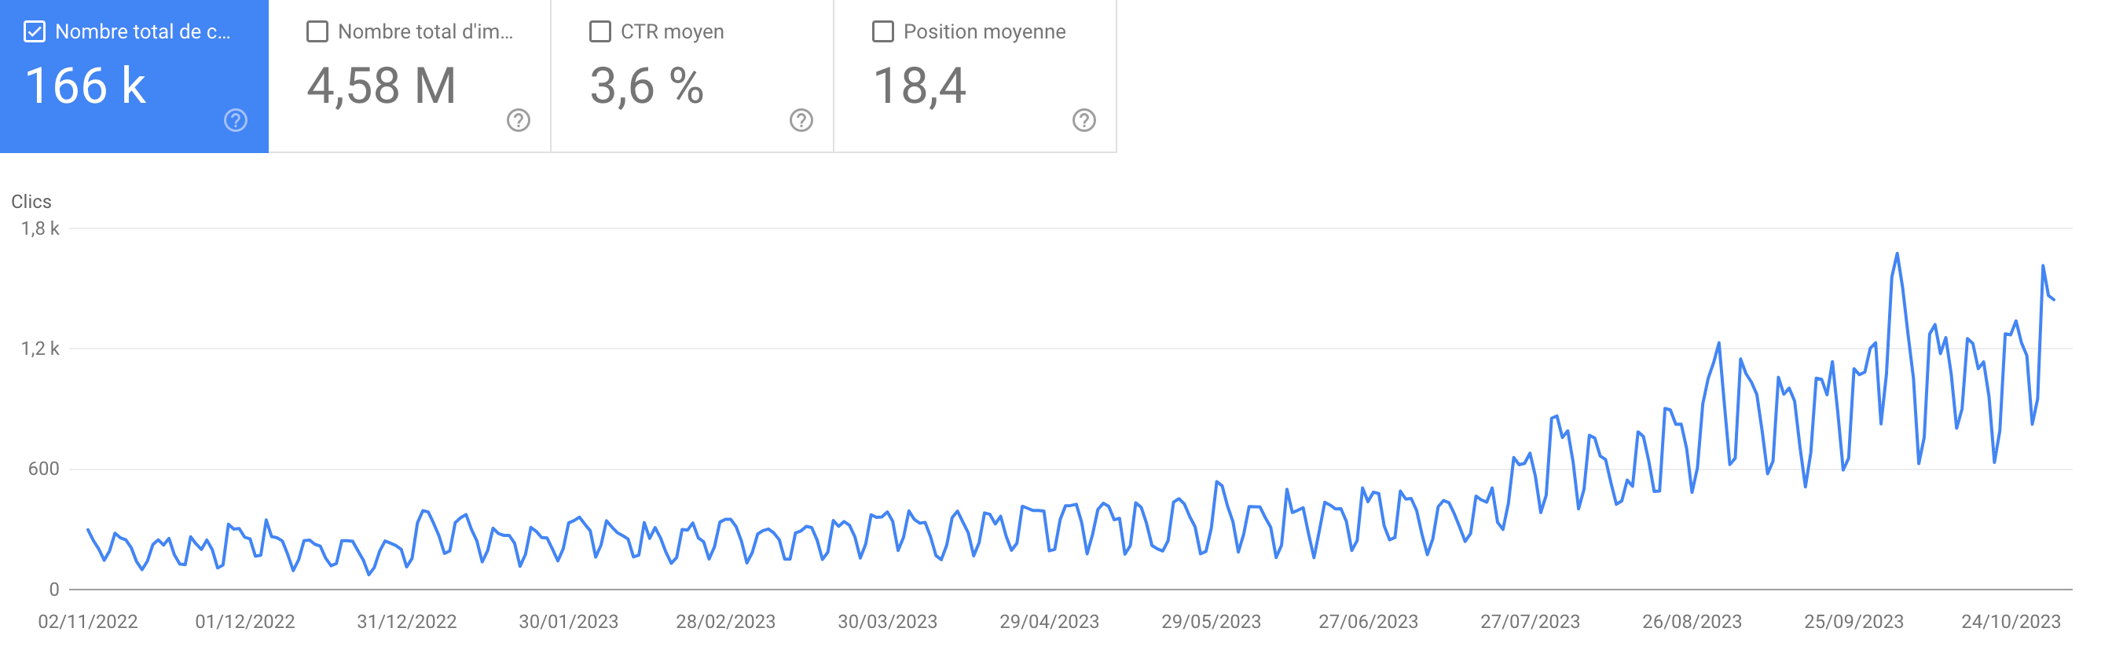Select the 18,4 average position card
Viewport: 2112px width, 661px height.
click(x=976, y=76)
